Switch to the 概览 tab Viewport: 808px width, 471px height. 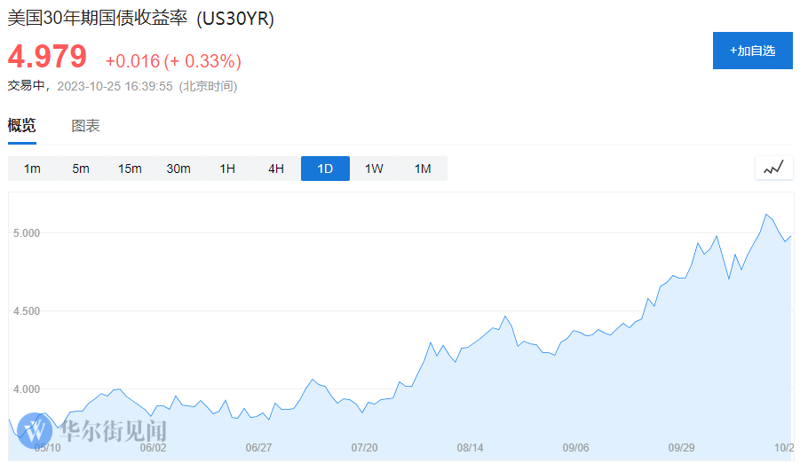coord(22,126)
